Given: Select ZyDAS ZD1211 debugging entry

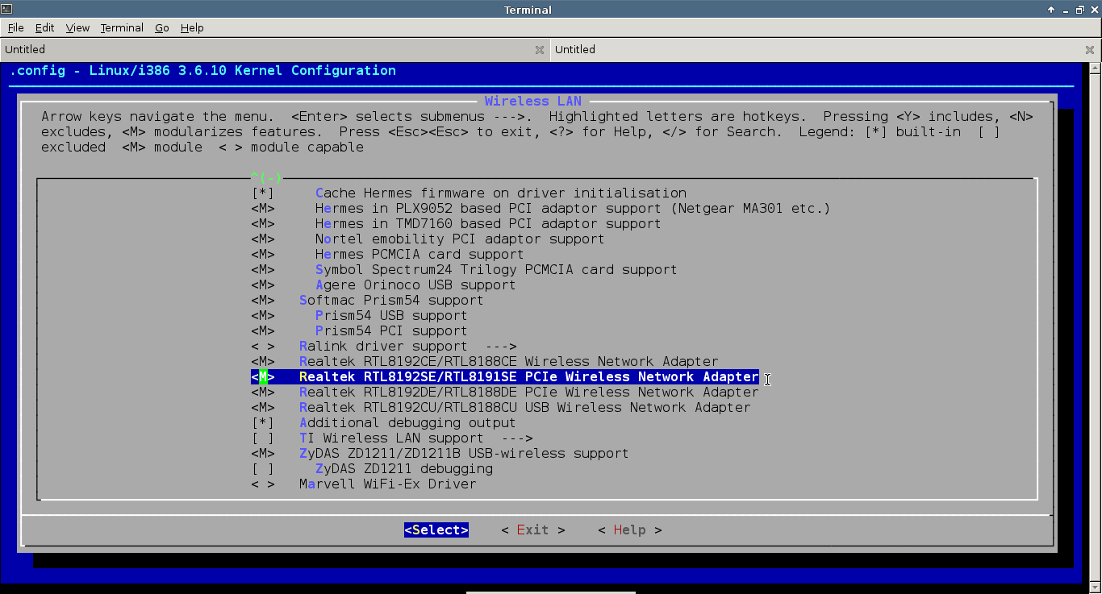Looking at the screenshot, I should click(x=403, y=468).
